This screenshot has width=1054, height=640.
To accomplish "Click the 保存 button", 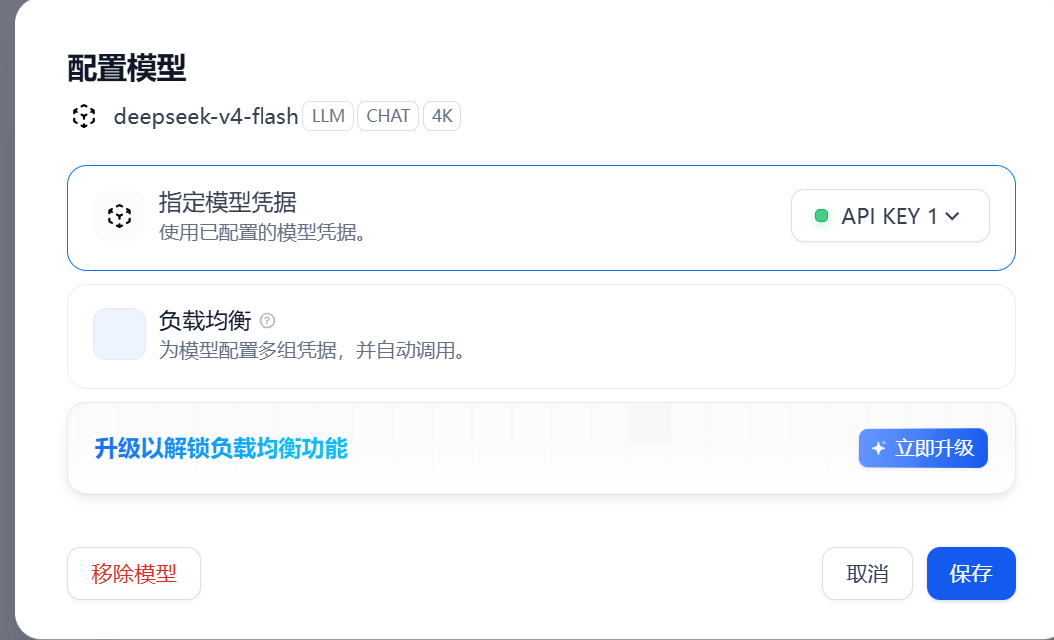I will point(971,573).
